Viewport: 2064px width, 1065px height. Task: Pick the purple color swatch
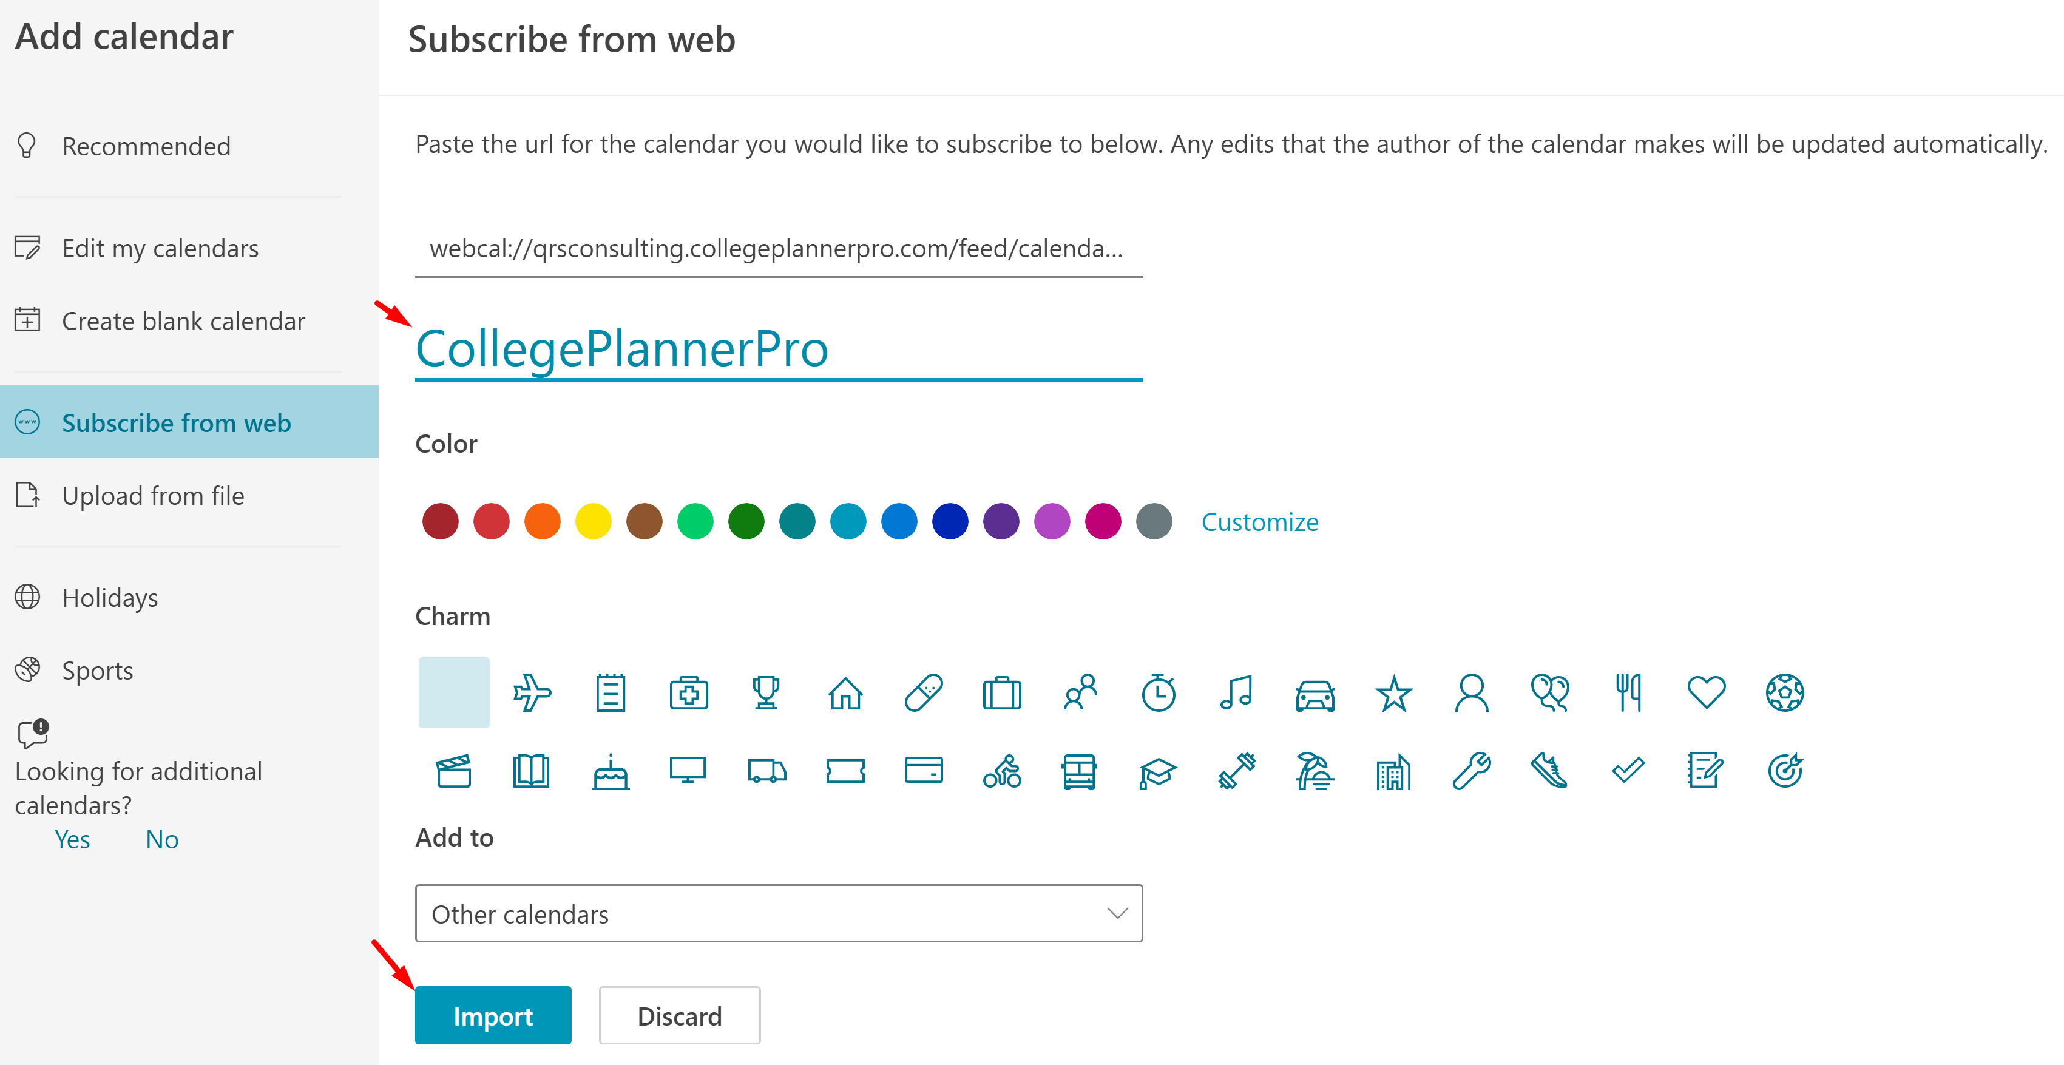[1001, 522]
